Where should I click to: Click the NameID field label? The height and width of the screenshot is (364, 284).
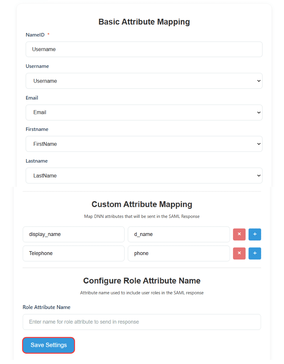point(35,35)
